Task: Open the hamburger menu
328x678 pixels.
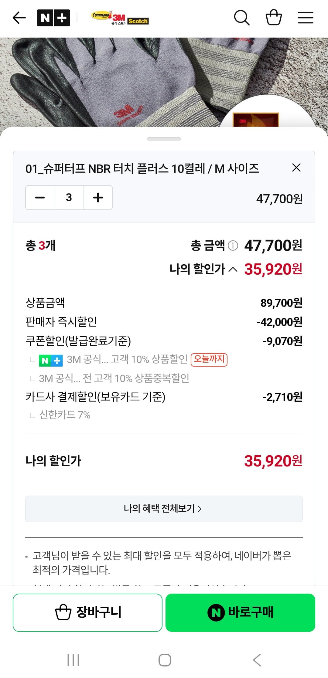Action: (306, 18)
